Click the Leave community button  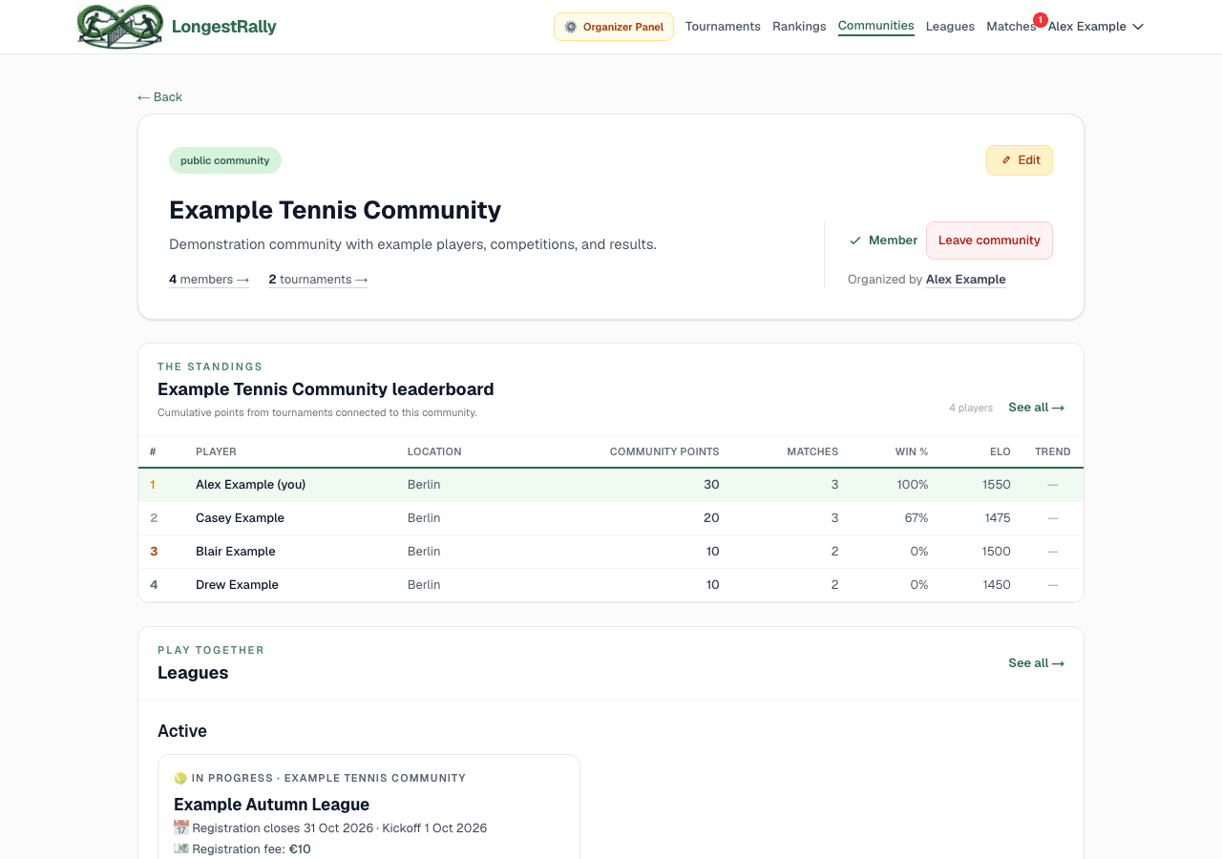[989, 241]
